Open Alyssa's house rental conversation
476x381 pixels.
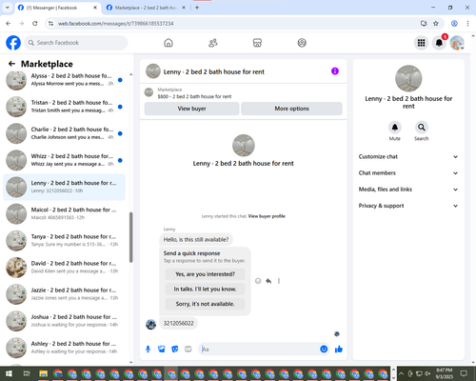pyautogui.click(x=64, y=80)
